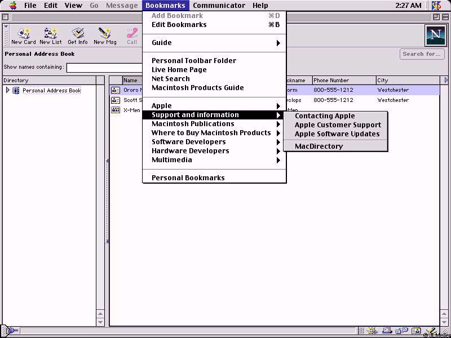
Task: Click the Directory pane scroll up arrow
Action: point(100,314)
